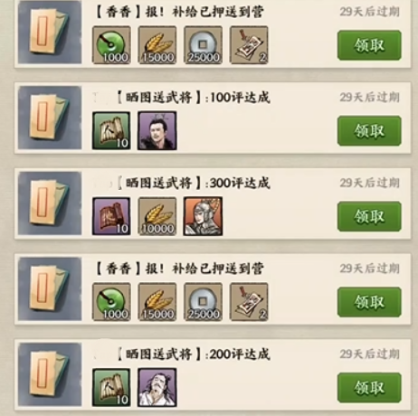418x416 pixels.
Task: Claim the second 香香 supply mail reward
Action: click(x=369, y=302)
